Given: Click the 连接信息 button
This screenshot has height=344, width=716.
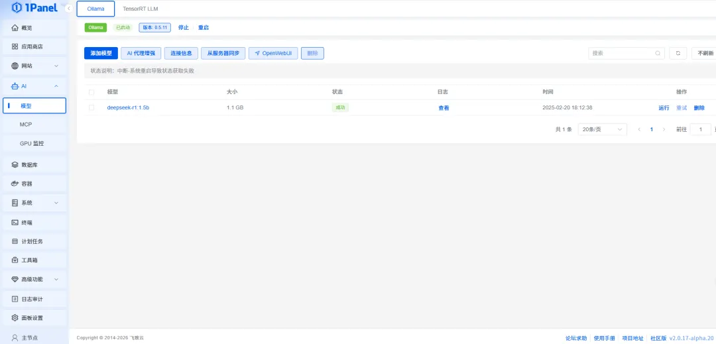Looking at the screenshot, I should pos(181,54).
